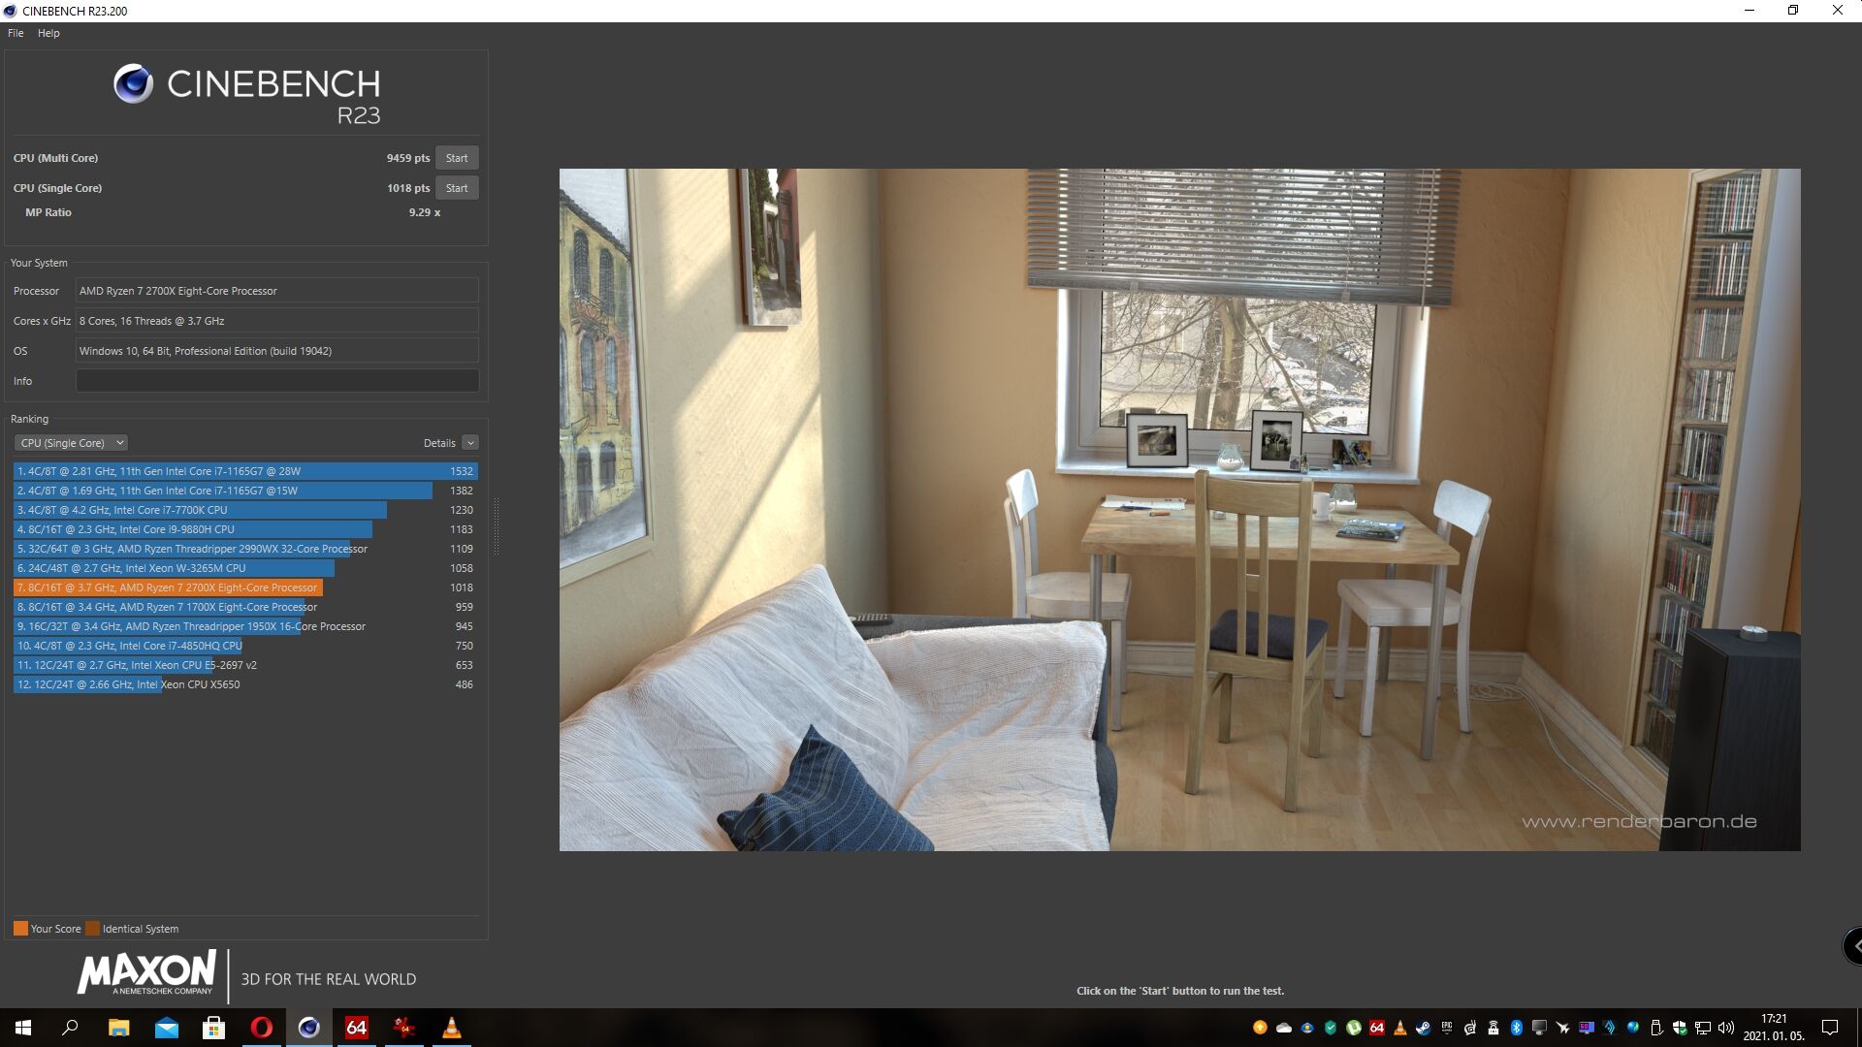
Task: Open the notification Action Center
Action: point(1830,1028)
